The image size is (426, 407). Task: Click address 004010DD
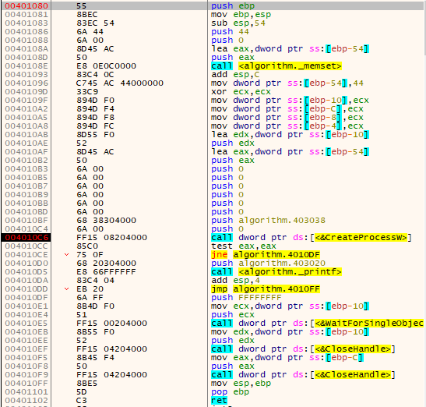point(26,289)
